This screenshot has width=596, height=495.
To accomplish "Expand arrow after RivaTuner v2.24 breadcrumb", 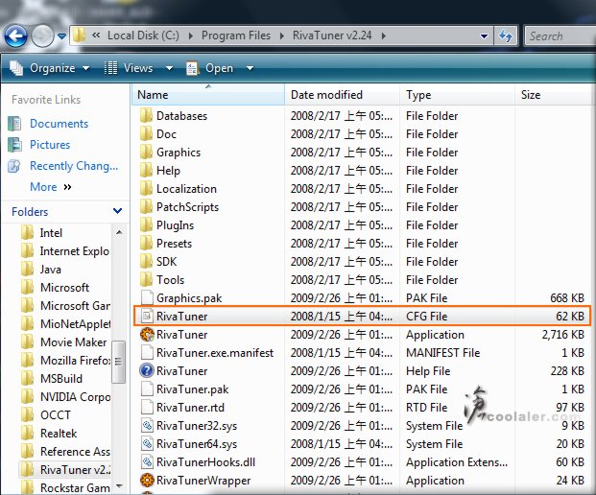I will click(383, 35).
